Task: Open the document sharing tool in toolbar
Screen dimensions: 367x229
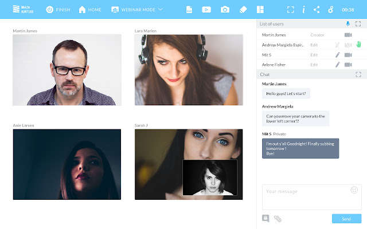Action: click(x=189, y=10)
